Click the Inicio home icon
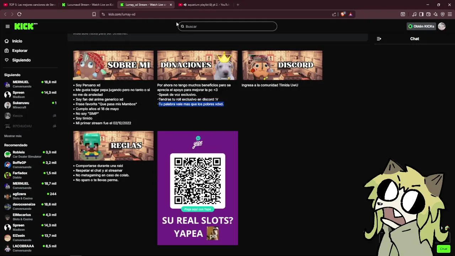Image resolution: width=455 pixels, height=256 pixels. click(6, 41)
